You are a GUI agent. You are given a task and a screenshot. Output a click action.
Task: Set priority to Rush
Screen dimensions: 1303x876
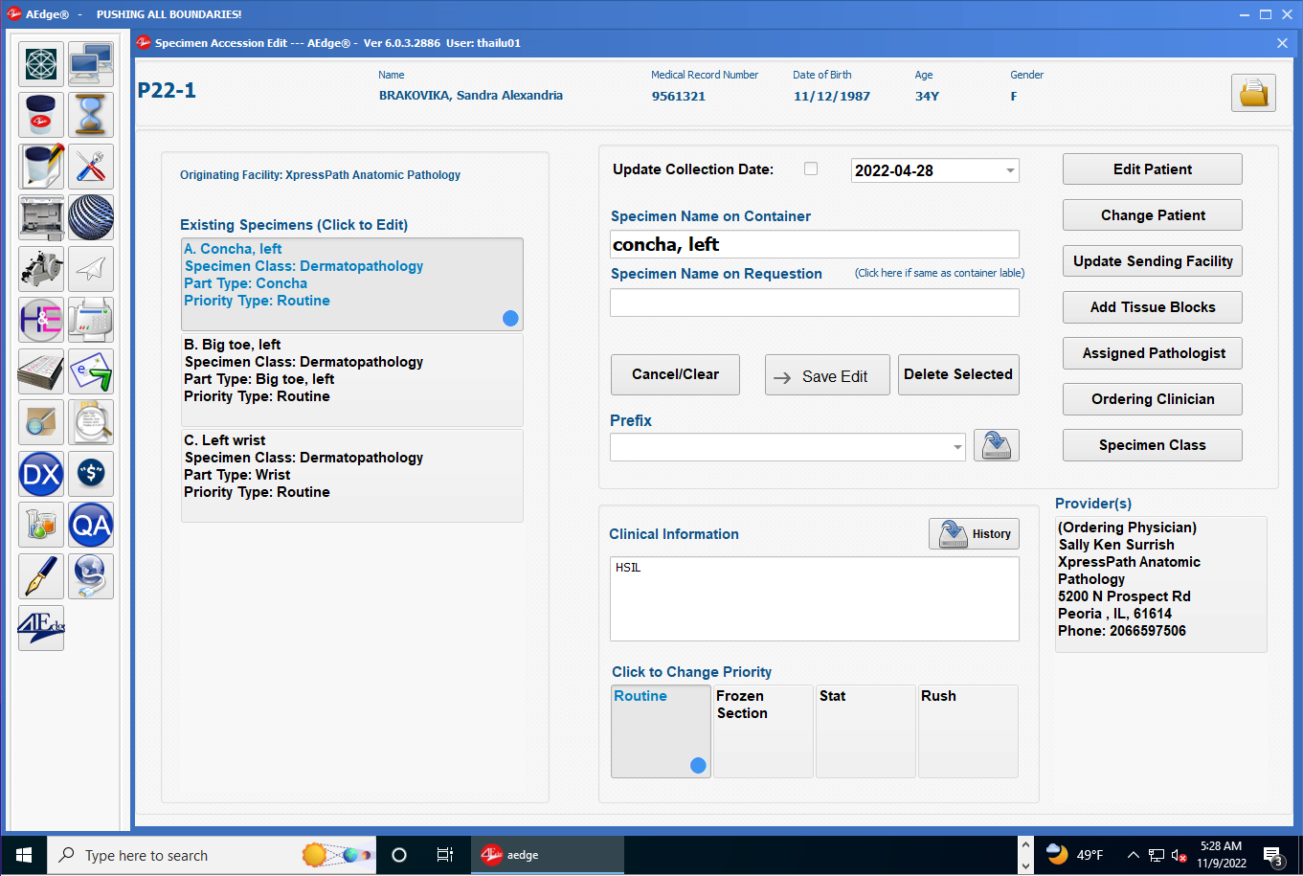[968, 731]
